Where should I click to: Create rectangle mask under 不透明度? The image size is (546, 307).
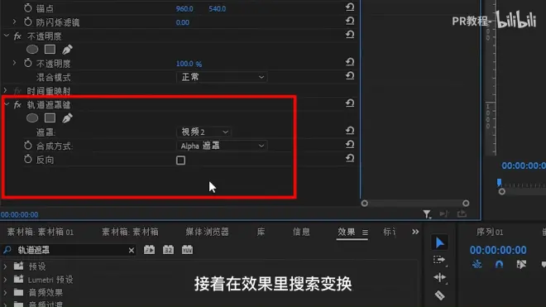point(50,50)
